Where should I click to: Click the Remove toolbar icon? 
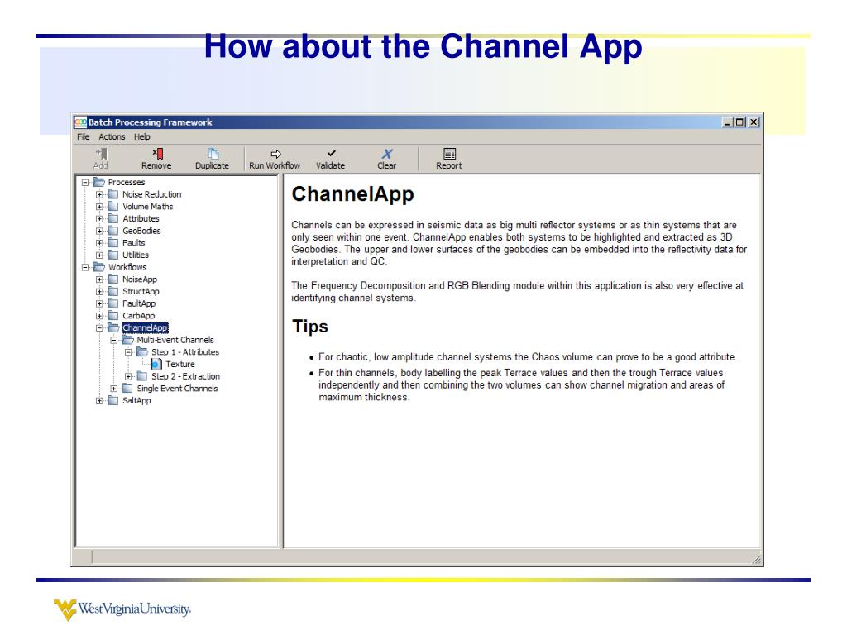[x=157, y=154]
